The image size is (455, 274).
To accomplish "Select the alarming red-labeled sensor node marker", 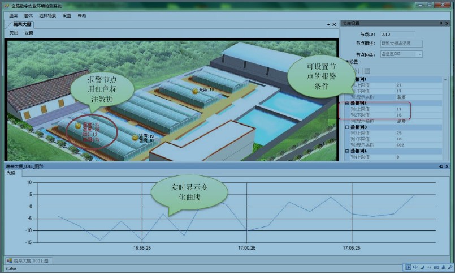I will (79, 126).
